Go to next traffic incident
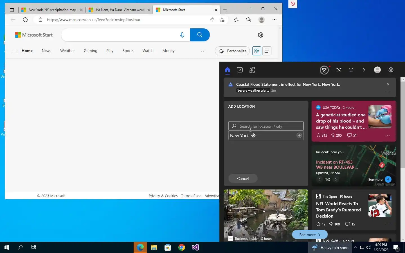405x253 pixels. [336, 179]
